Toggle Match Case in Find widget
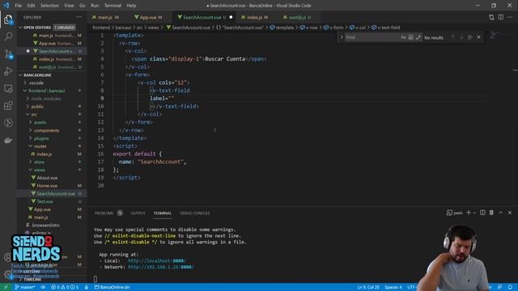518x291 pixels. tap(403, 37)
